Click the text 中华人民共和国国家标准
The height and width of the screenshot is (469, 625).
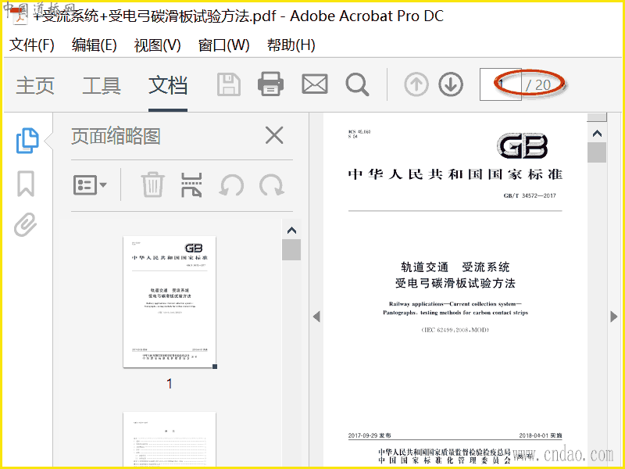click(x=455, y=174)
